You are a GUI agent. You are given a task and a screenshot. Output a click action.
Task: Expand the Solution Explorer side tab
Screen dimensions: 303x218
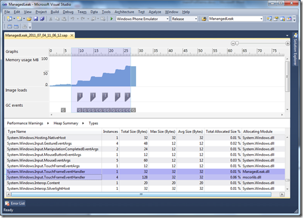pyautogui.click(x=295, y=50)
